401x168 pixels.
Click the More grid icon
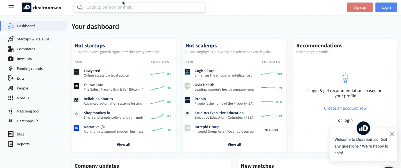[11, 98]
